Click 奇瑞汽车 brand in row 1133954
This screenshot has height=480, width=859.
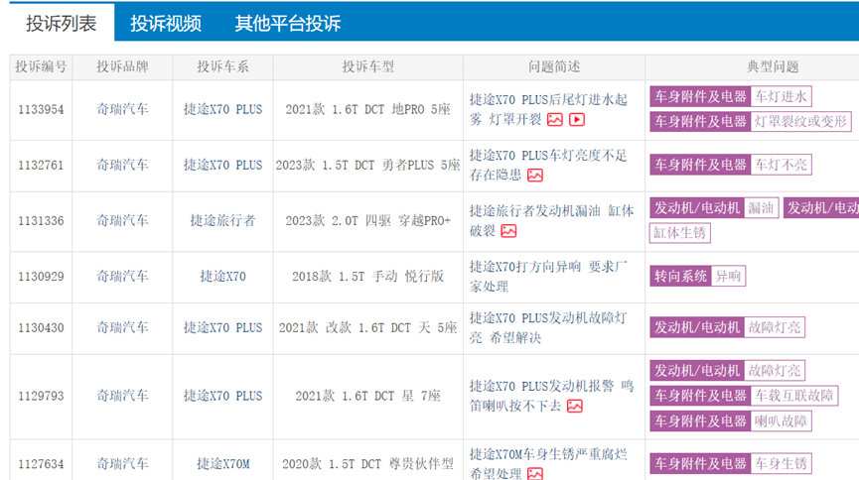coord(123,109)
